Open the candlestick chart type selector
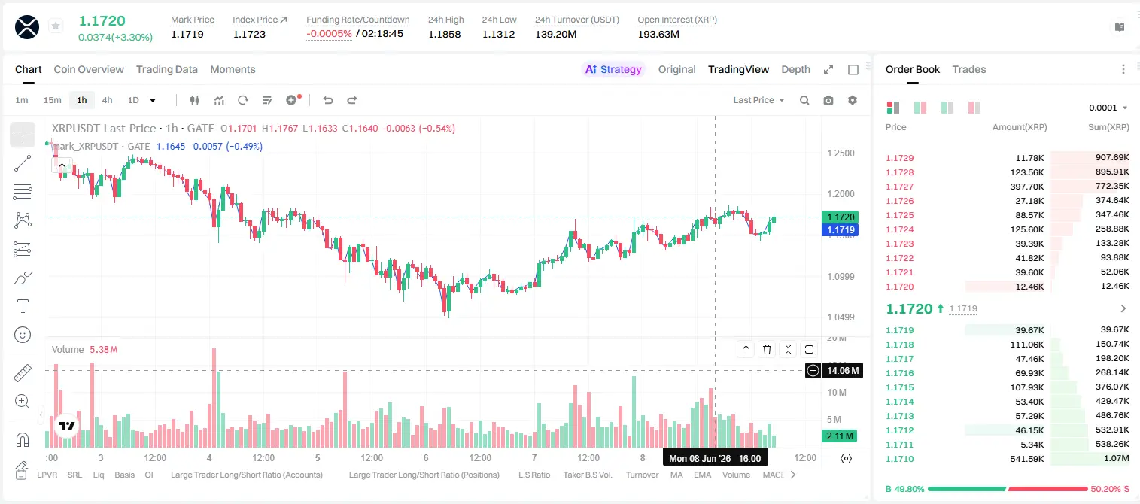This screenshot has height=504, width=1140. click(x=195, y=100)
